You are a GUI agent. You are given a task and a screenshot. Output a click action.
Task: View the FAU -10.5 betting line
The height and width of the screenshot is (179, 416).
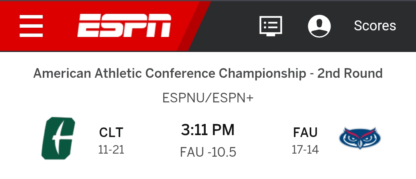pyautogui.click(x=208, y=152)
